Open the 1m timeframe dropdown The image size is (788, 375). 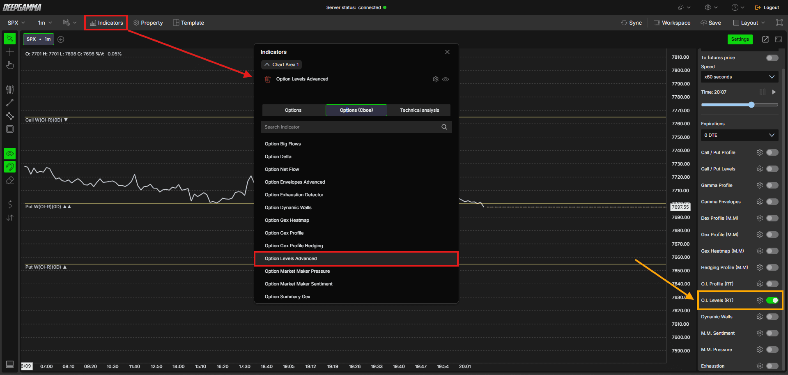[x=45, y=23]
